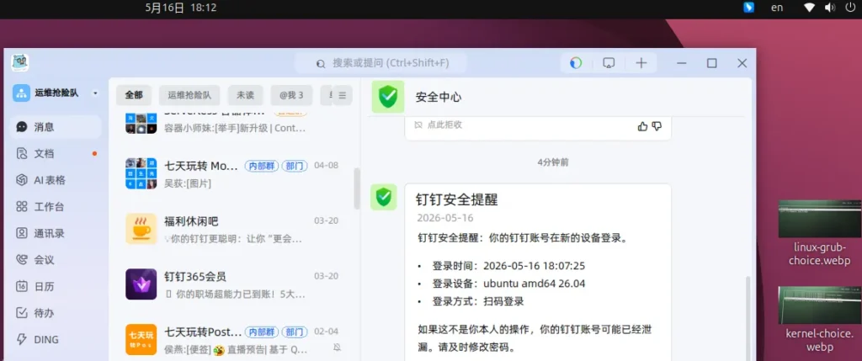The height and width of the screenshot is (361, 862).
Task: Open 消息 (Messages) in the sidebar
Action: 56,127
